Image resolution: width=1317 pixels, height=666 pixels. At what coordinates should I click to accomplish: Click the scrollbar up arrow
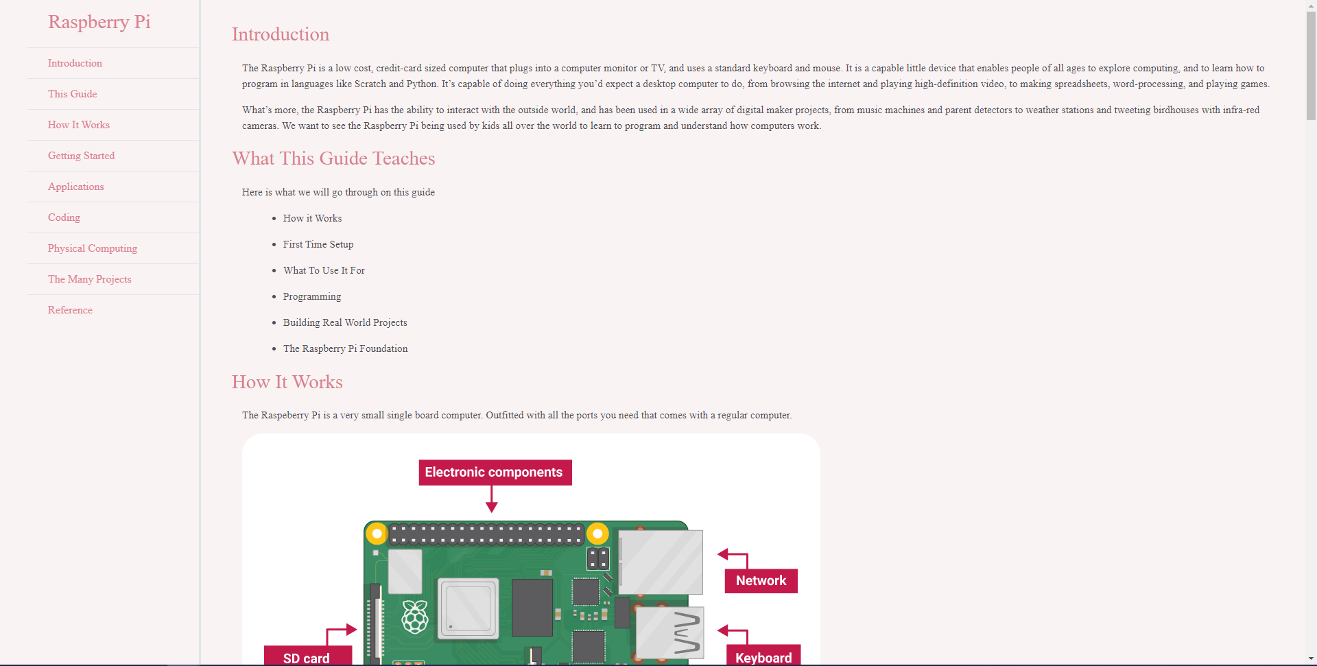(1310, 5)
